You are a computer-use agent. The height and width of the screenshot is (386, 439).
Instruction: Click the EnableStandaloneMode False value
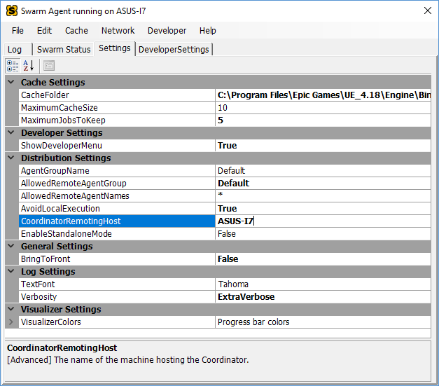click(x=323, y=234)
